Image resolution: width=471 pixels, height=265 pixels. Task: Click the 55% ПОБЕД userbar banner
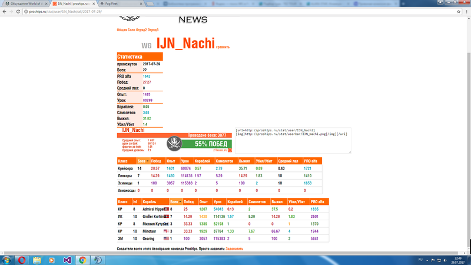(x=207, y=144)
